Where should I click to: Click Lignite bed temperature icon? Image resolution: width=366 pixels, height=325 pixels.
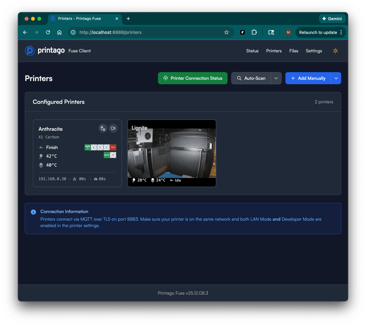pyautogui.click(x=153, y=180)
